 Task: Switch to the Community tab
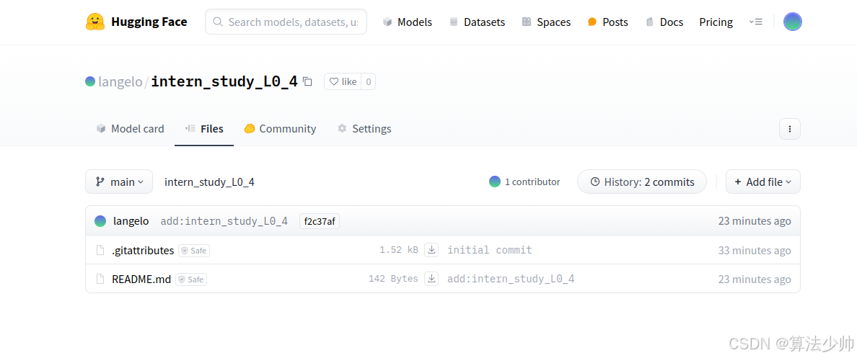(280, 129)
